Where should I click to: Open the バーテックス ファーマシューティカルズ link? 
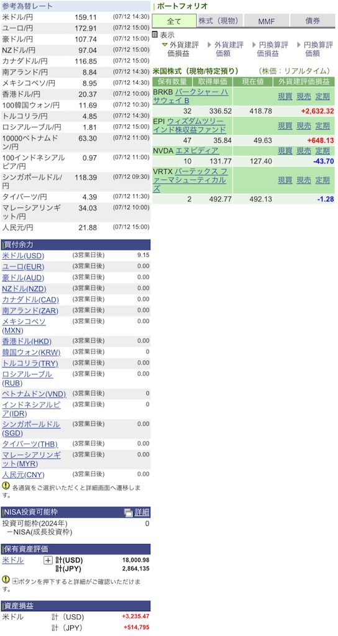click(190, 180)
